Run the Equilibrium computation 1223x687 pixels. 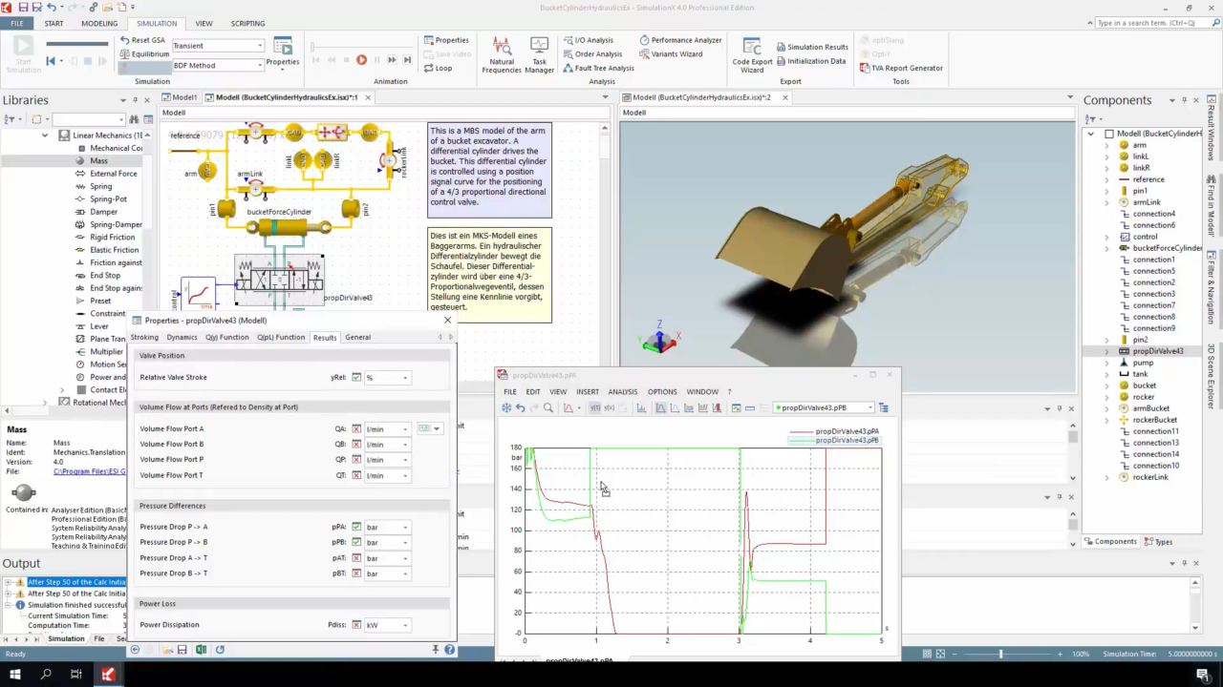click(144, 53)
